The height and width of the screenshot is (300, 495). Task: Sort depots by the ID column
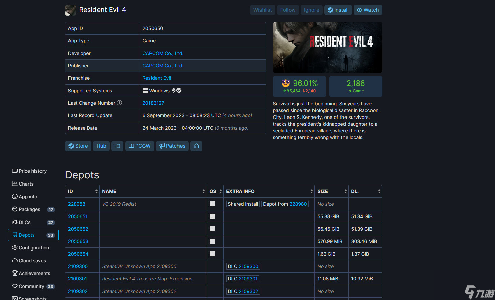tap(82, 191)
